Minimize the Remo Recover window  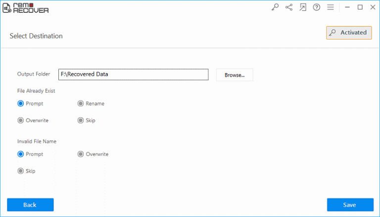347,7
